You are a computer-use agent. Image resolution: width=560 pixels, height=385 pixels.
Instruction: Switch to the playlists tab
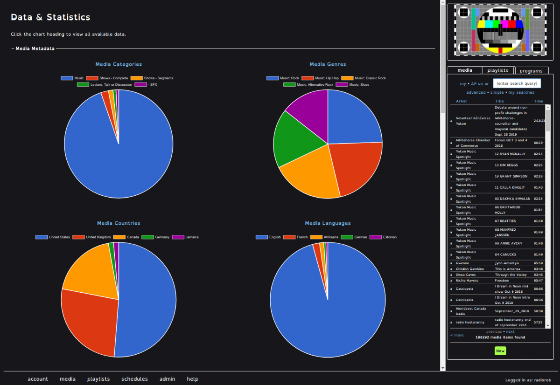[x=498, y=70]
